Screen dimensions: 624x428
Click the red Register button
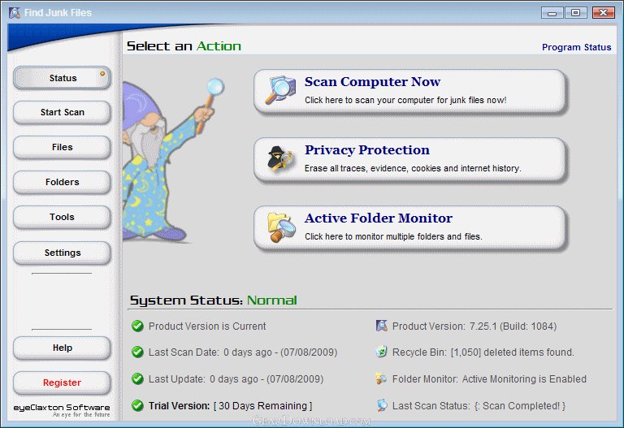click(62, 383)
